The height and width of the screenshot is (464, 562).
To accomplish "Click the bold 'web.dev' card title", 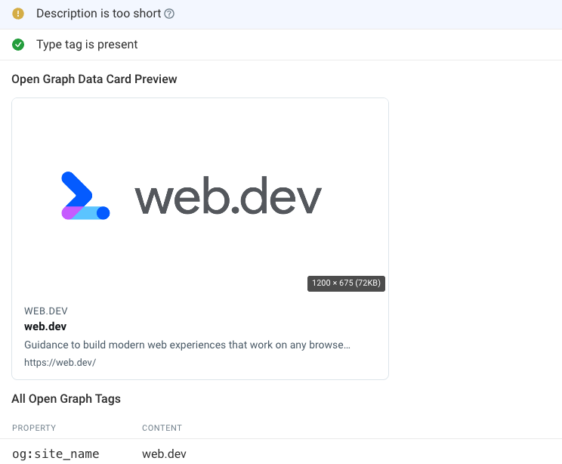I will tap(45, 326).
